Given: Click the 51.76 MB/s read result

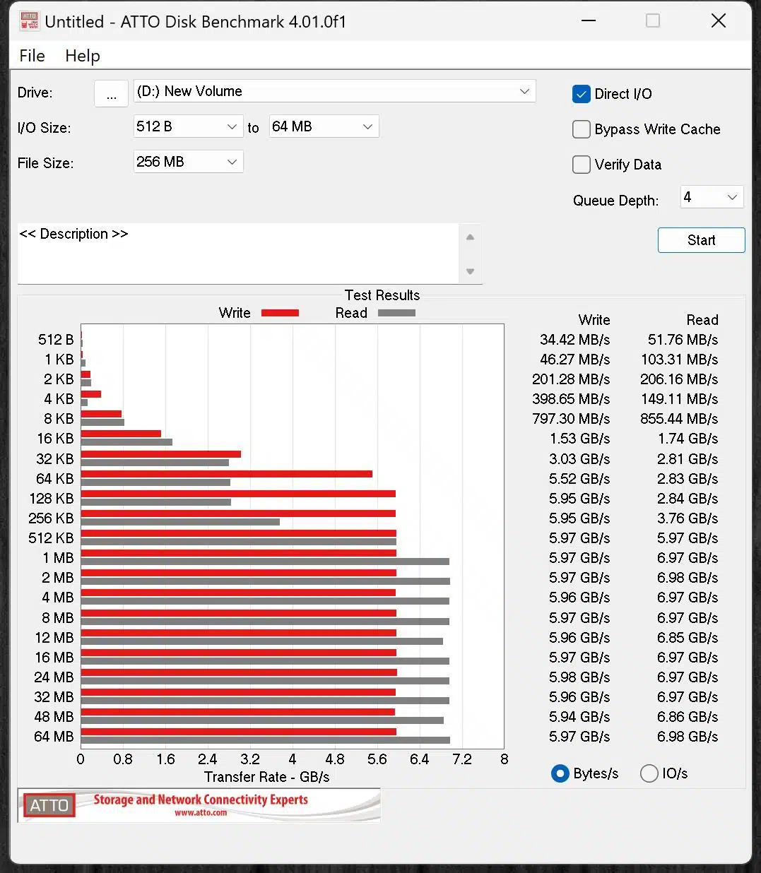Looking at the screenshot, I should (683, 340).
